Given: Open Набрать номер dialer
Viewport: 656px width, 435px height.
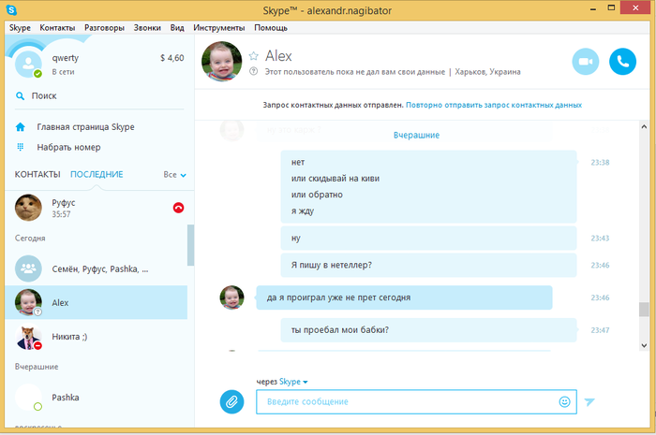Looking at the screenshot, I should (68, 148).
